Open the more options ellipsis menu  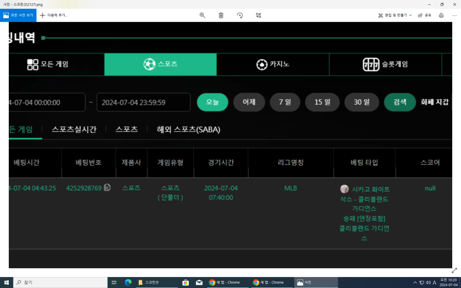pos(454,15)
